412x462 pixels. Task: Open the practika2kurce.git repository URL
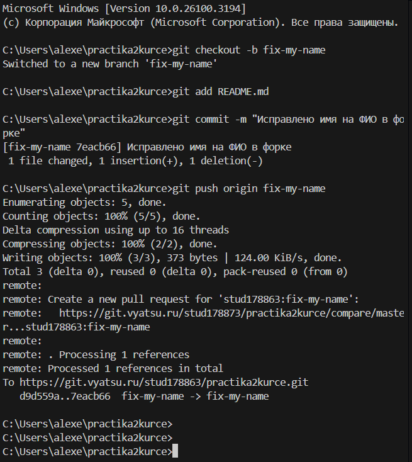tap(164, 382)
